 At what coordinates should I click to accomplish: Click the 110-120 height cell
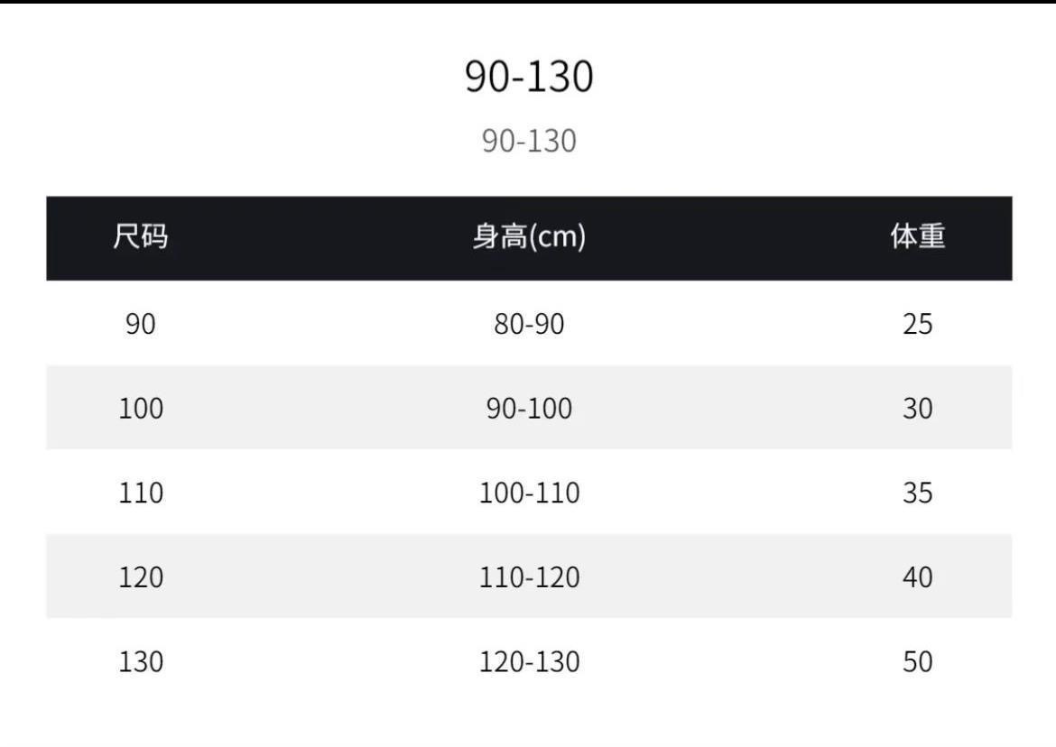coord(529,577)
